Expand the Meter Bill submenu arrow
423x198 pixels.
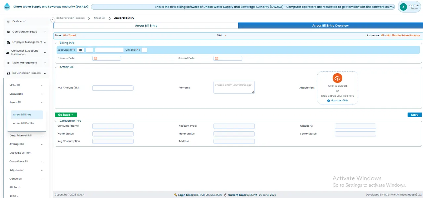coord(42,85)
